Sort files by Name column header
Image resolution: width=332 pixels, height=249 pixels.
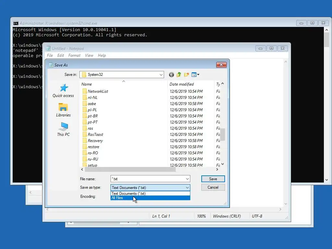coord(124,84)
